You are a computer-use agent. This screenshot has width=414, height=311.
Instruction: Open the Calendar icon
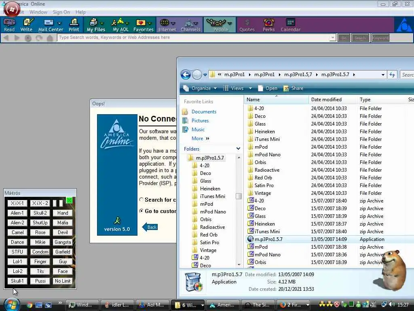(x=290, y=25)
